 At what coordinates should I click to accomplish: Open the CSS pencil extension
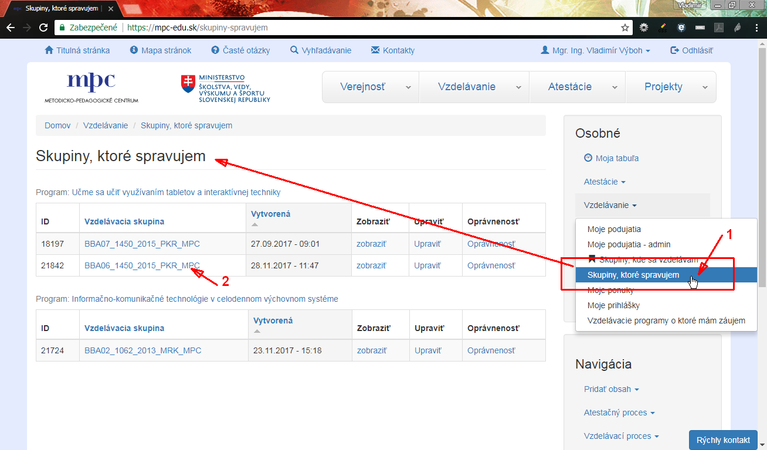[662, 28]
